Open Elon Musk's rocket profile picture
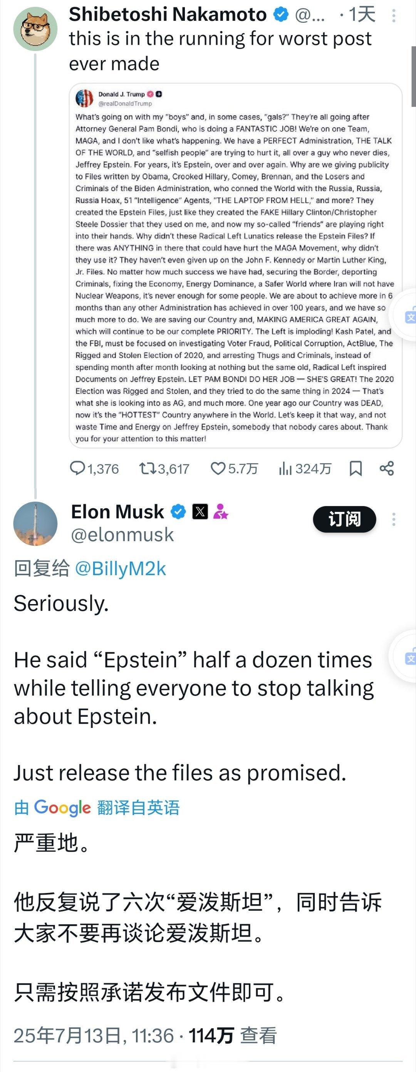Screen dimensions: 416x1072 35,523
